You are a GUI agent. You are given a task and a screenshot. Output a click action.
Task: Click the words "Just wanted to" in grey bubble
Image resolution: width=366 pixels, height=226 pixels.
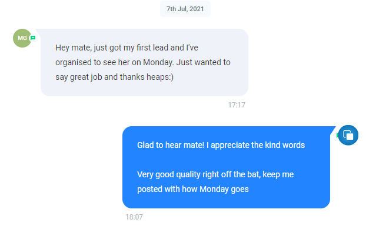click(x=203, y=62)
